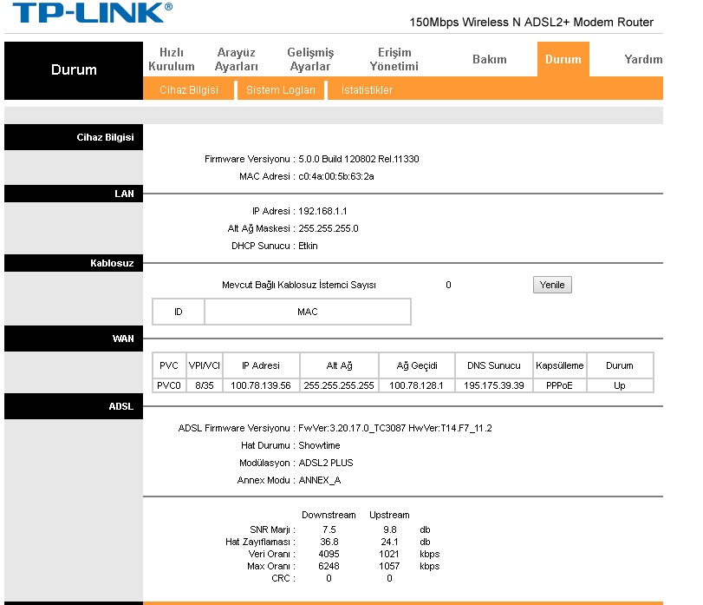Click the TP-LINK logo

tap(93, 12)
